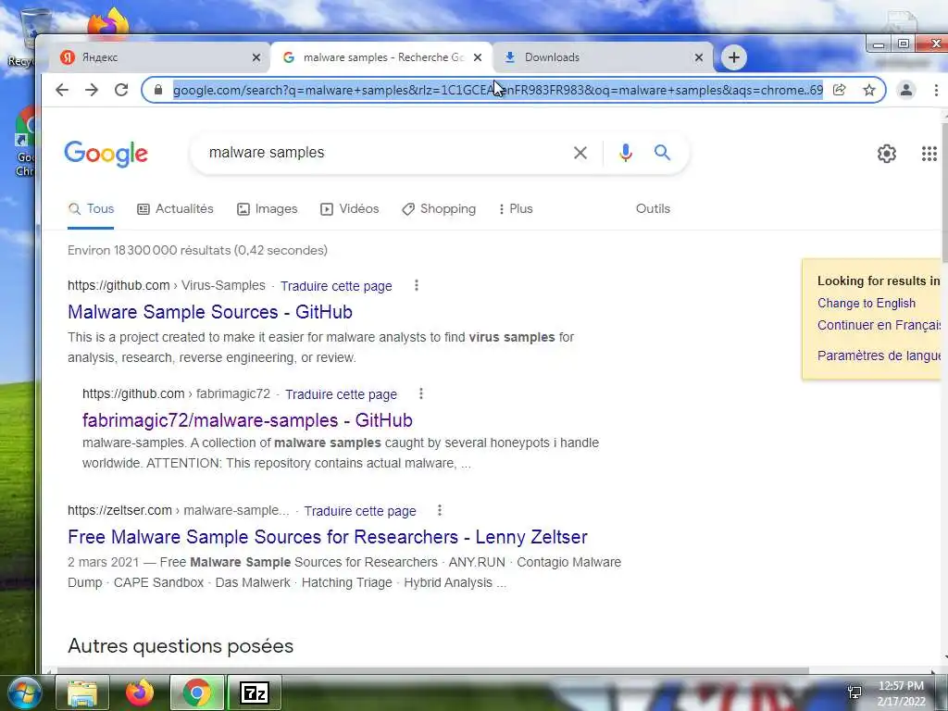Translate the Virus-Samples GitHub result page

(336, 286)
